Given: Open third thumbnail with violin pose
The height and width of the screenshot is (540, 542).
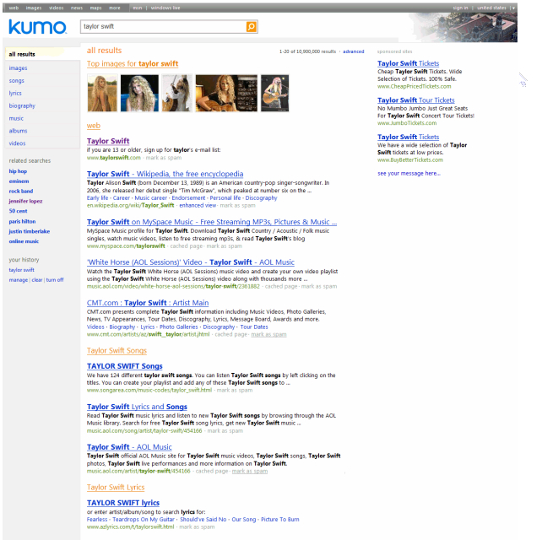Looking at the screenshot, I should [x=177, y=93].
